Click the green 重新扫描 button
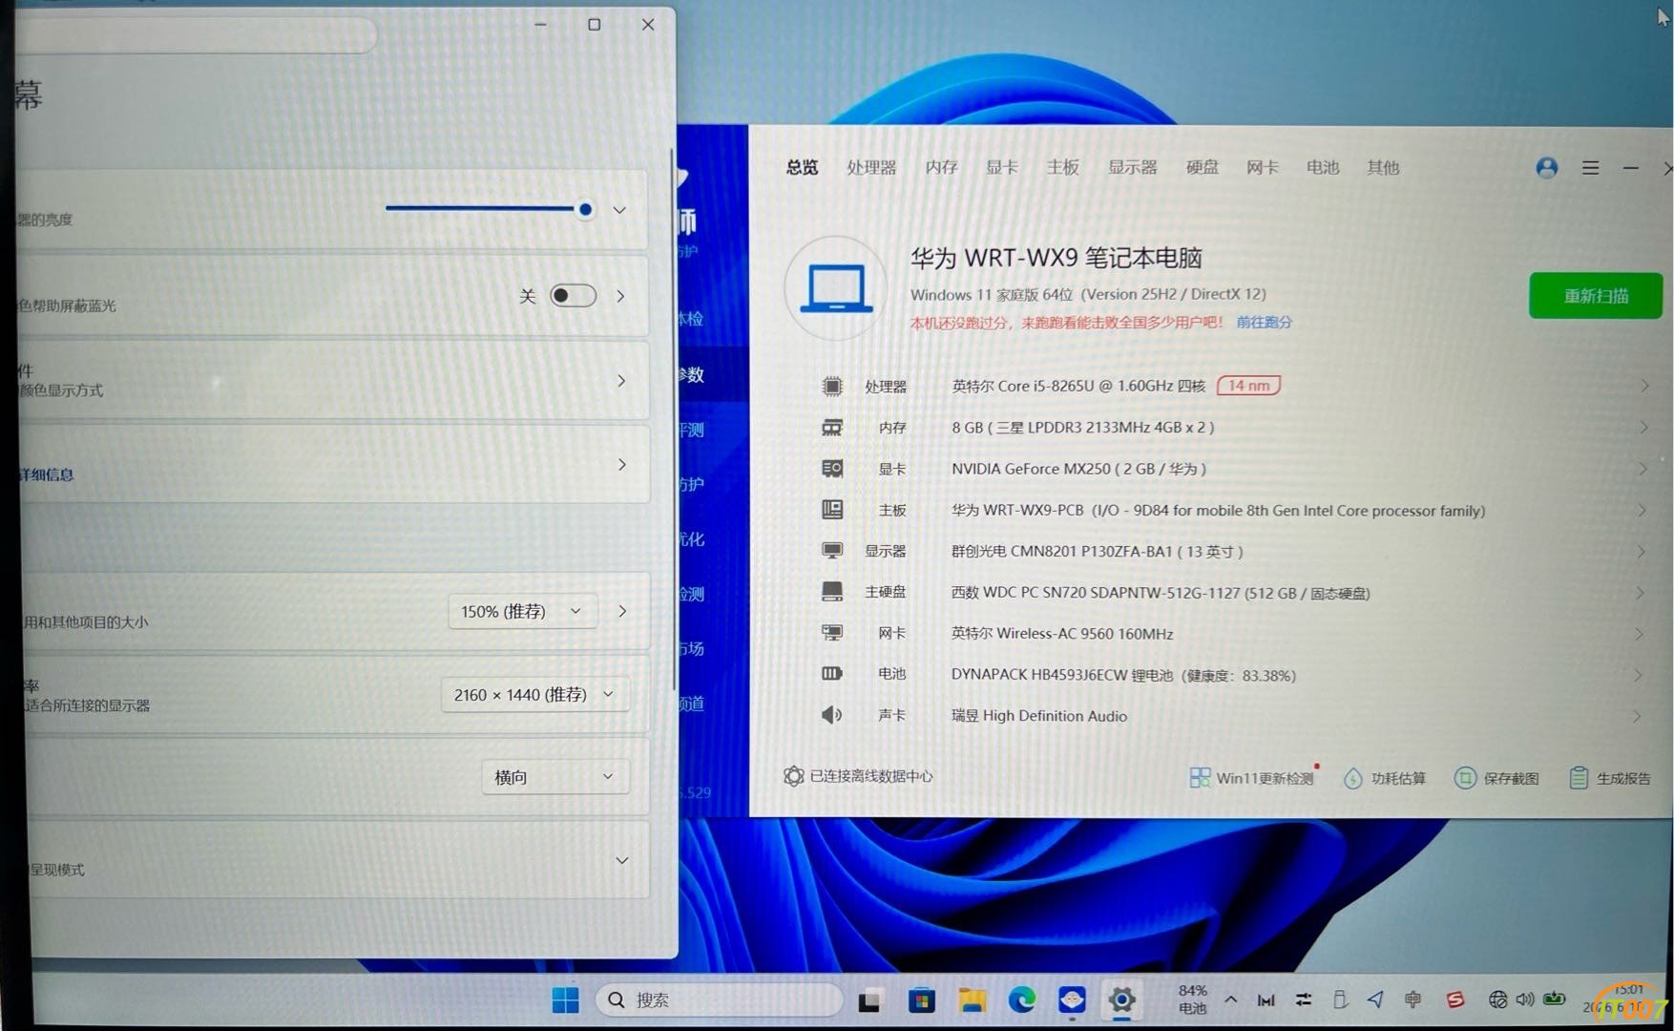Screen dimensions: 1674x1031 tap(1595, 296)
